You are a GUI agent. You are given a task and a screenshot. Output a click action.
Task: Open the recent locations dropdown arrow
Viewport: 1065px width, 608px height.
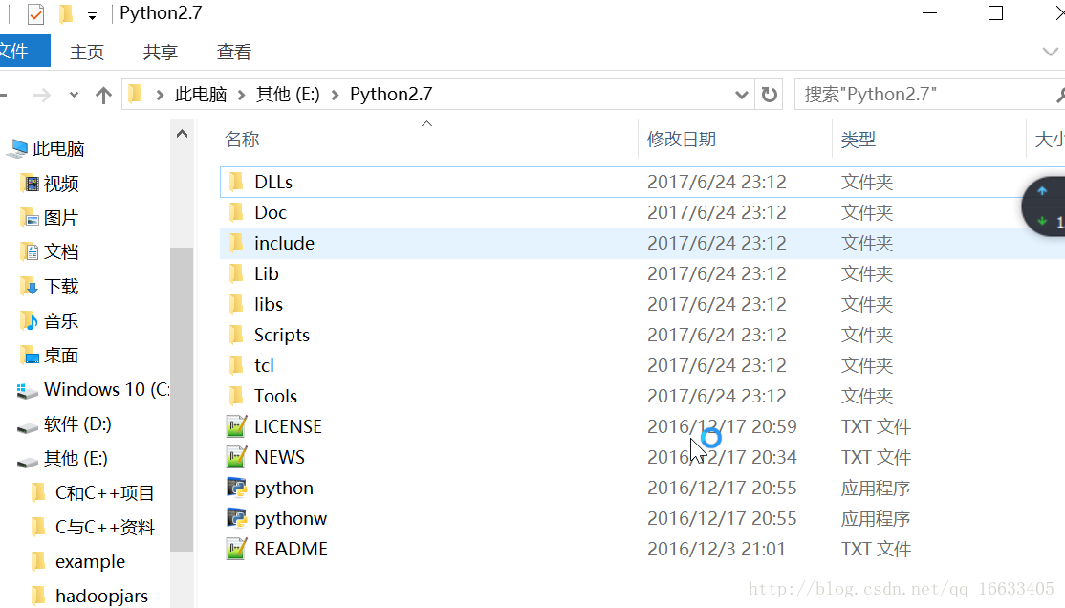point(74,95)
